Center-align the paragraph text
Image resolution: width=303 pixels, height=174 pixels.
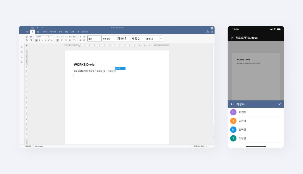(62, 40)
